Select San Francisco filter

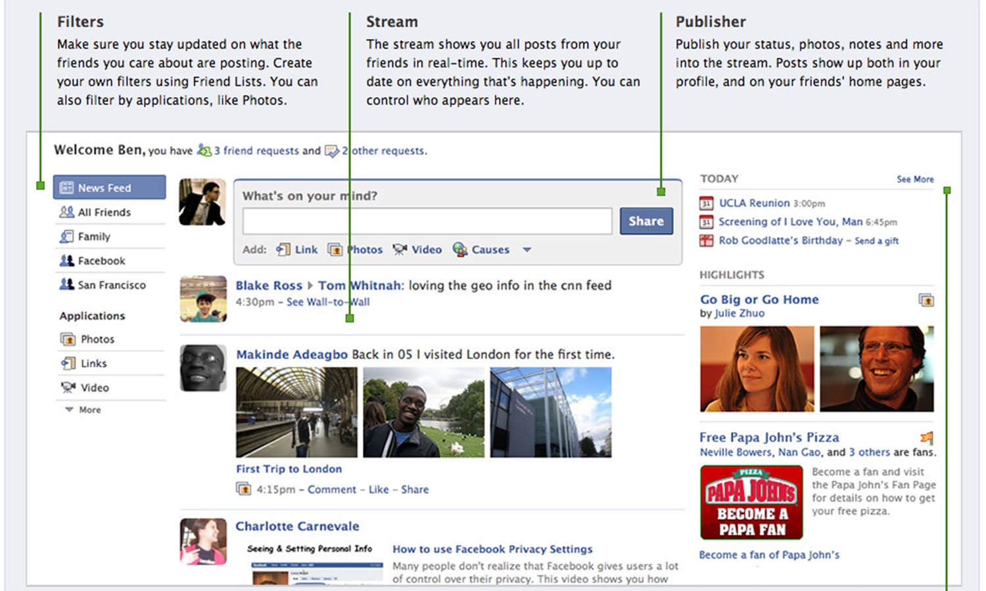pos(111,285)
